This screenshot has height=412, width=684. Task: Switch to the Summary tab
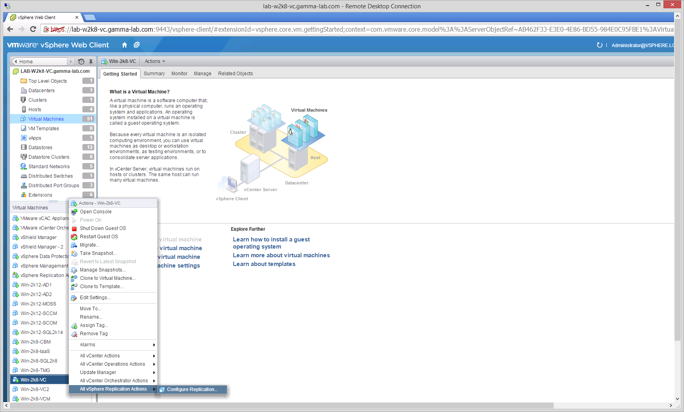point(154,74)
